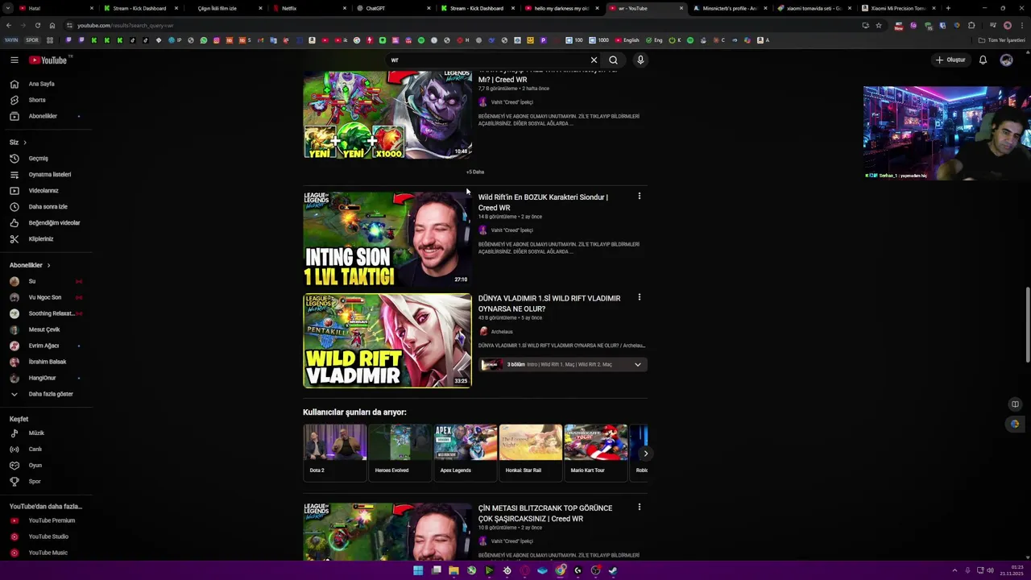Open Videolarınız in sidebar
Screen dimensions: 1031x580
[x=45, y=190]
